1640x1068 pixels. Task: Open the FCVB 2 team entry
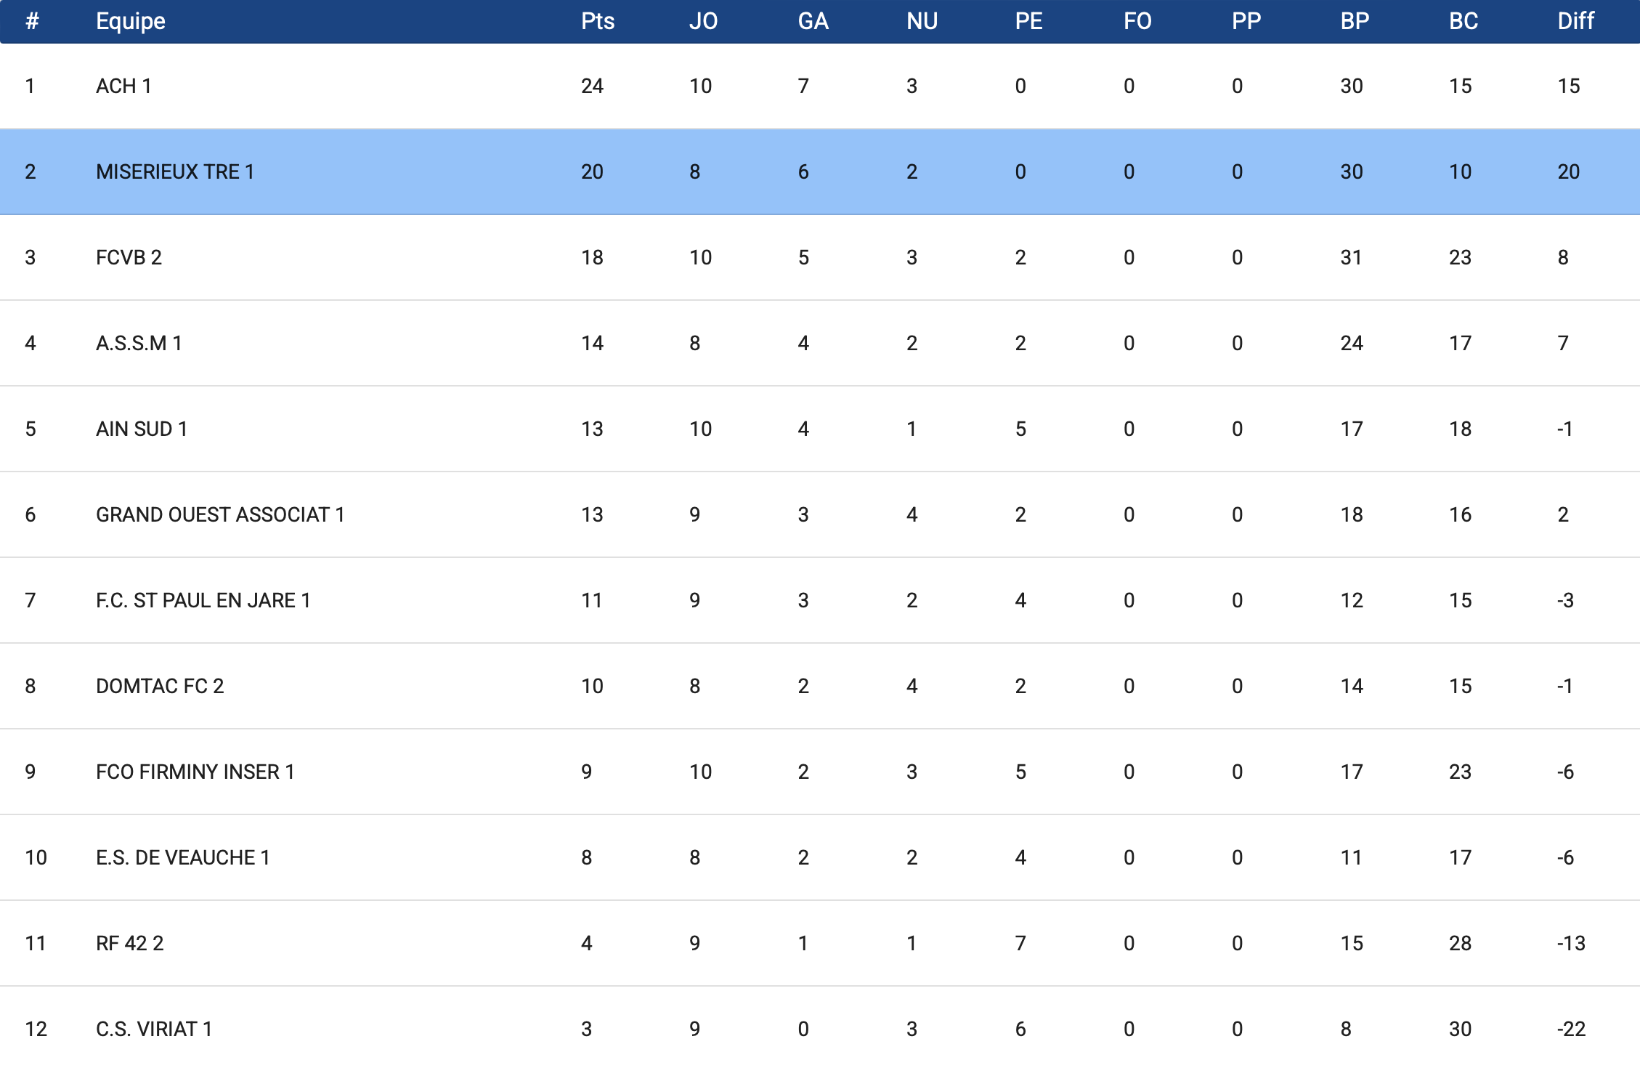point(129,257)
